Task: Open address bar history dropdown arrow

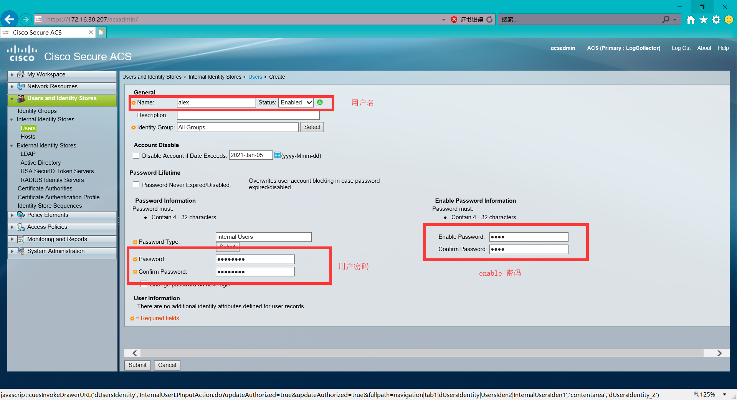Action: pos(444,20)
